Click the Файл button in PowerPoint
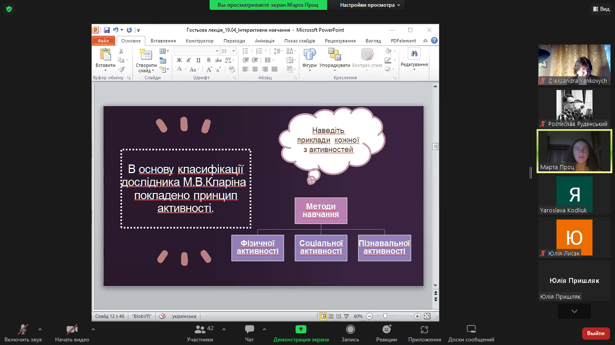 [x=103, y=41]
